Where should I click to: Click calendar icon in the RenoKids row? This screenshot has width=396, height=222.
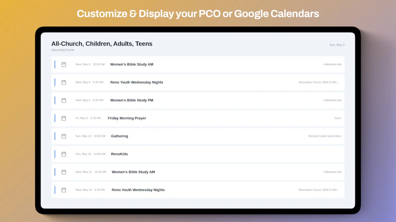[x=64, y=154]
